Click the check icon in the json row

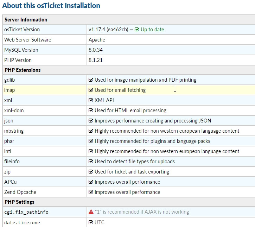pos(91,121)
